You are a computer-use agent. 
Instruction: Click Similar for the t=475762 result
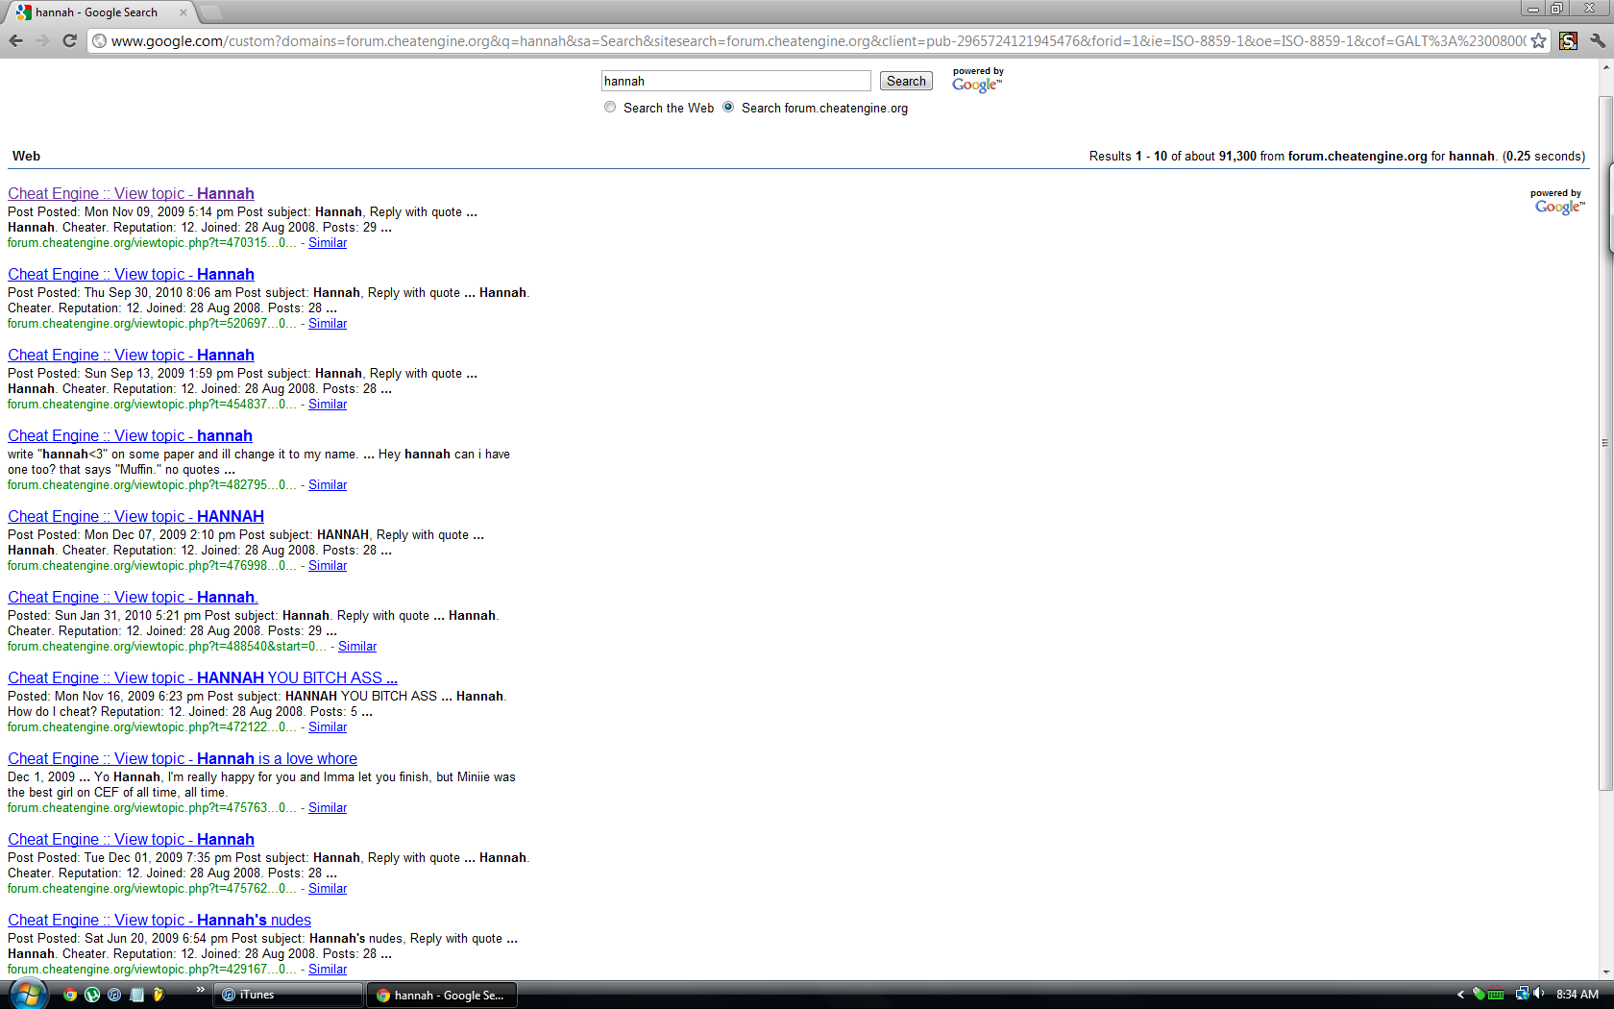pos(328,889)
